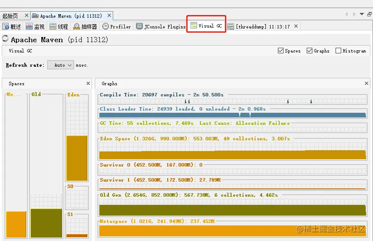The width and height of the screenshot is (373, 241).
Task: Open the document list dropdown arrow
Action: [362, 14]
